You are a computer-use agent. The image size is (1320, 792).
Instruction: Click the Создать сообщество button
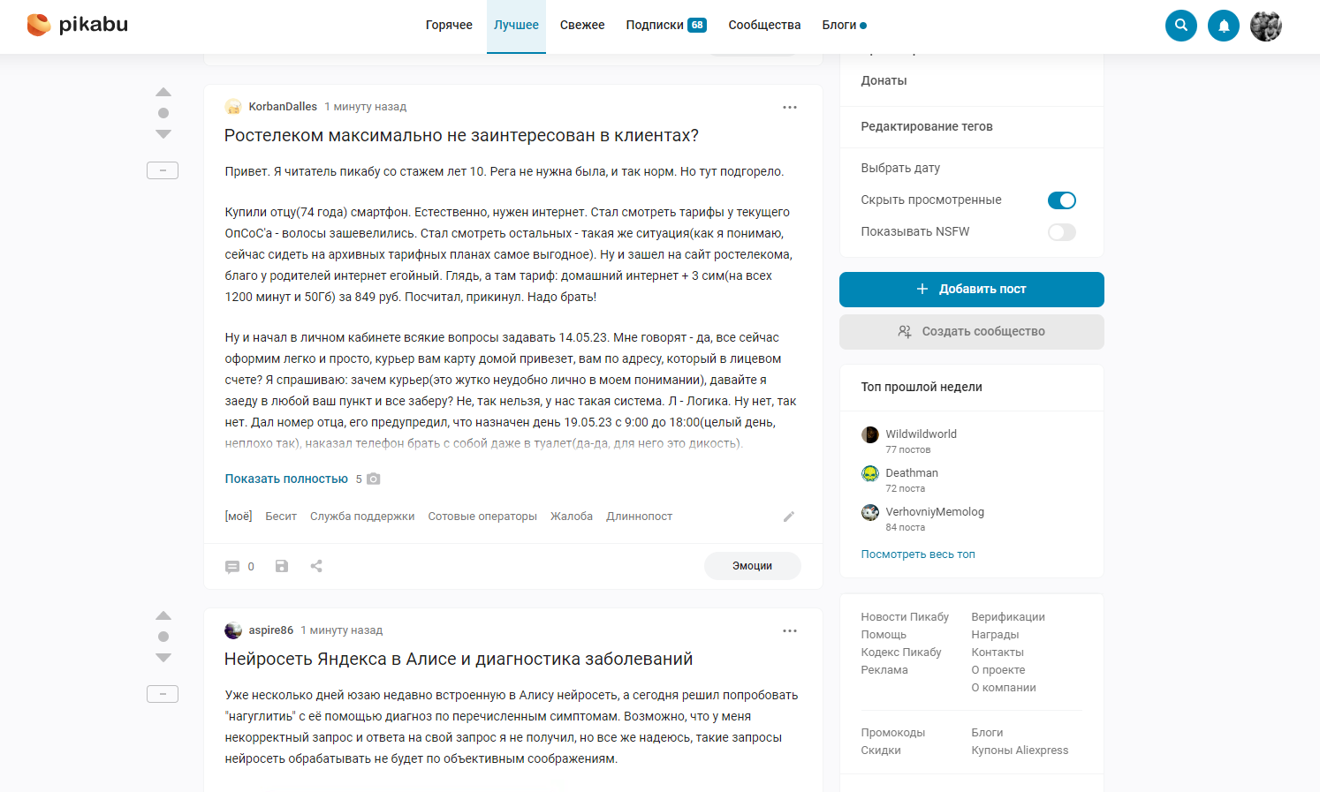click(x=972, y=332)
